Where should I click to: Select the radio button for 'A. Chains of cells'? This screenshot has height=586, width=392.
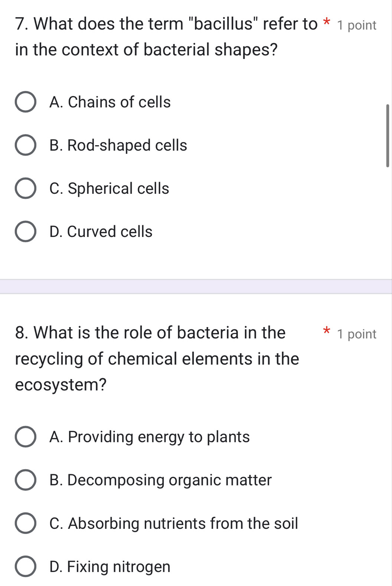(x=26, y=102)
